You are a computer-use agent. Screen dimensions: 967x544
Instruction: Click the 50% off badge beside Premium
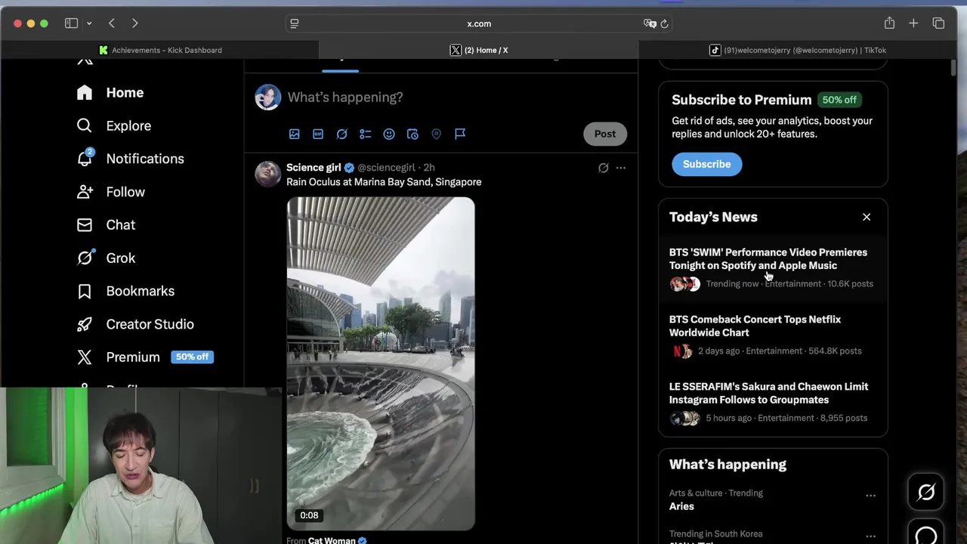coord(192,357)
